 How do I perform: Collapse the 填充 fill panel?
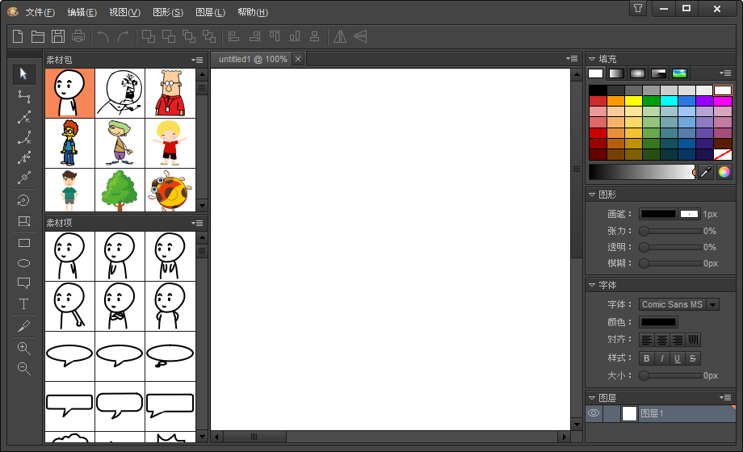[x=592, y=59]
